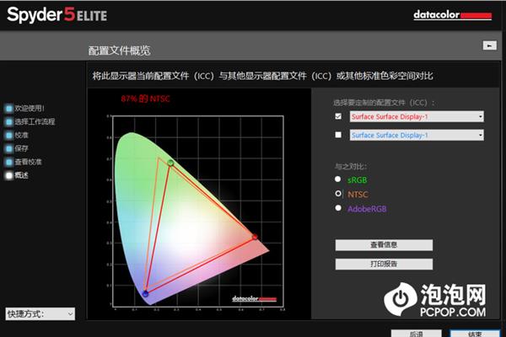Uncheck the first Surface Display-1 profile checkbox

click(338, 116)
